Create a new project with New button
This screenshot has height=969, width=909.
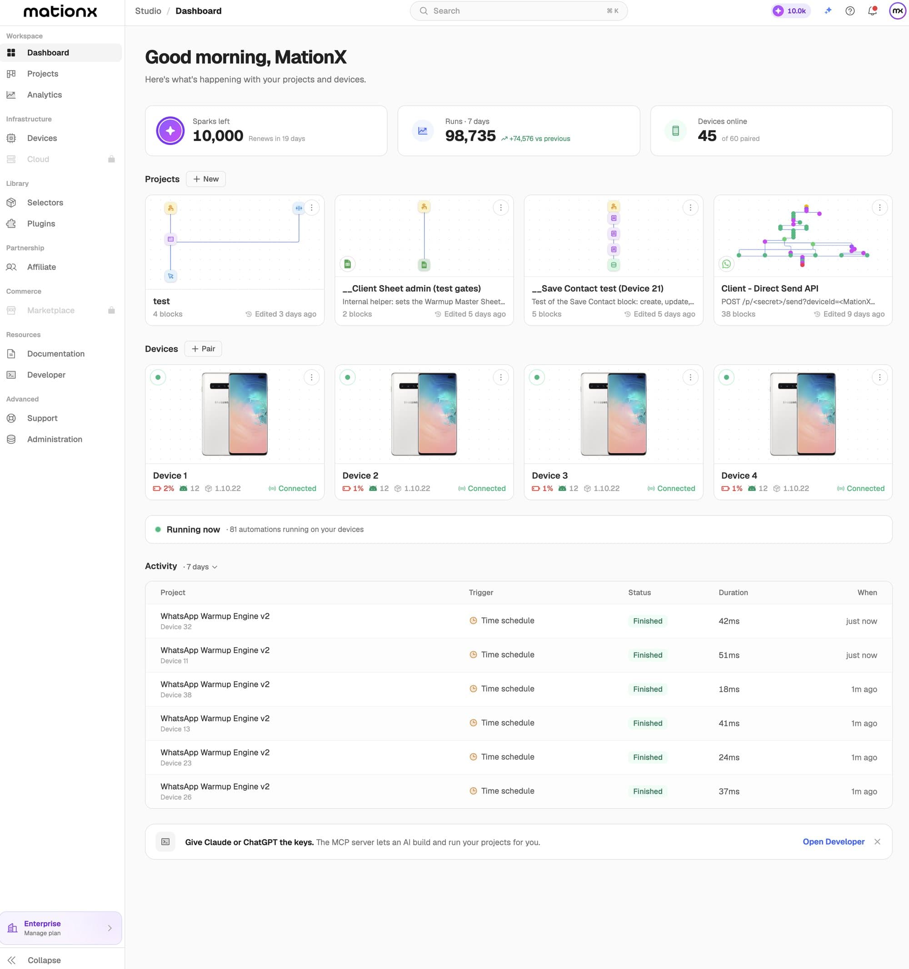pos(206,179)
